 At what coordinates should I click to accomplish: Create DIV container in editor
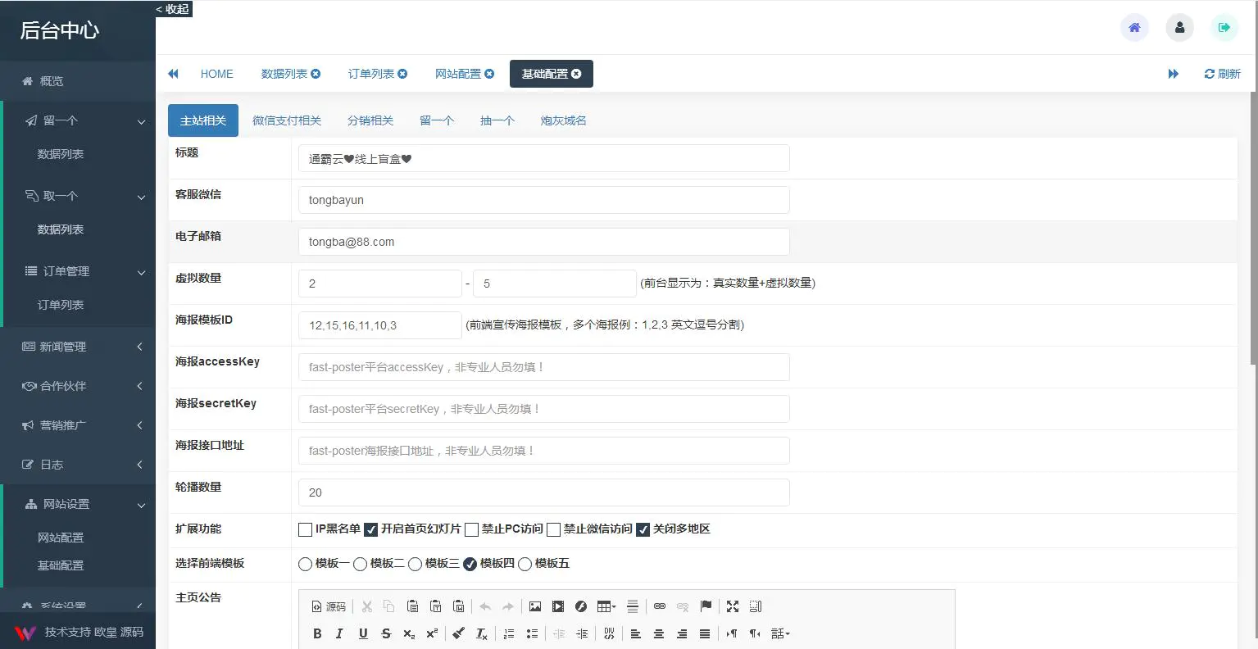pyautogui.click(x=609, y=633)
